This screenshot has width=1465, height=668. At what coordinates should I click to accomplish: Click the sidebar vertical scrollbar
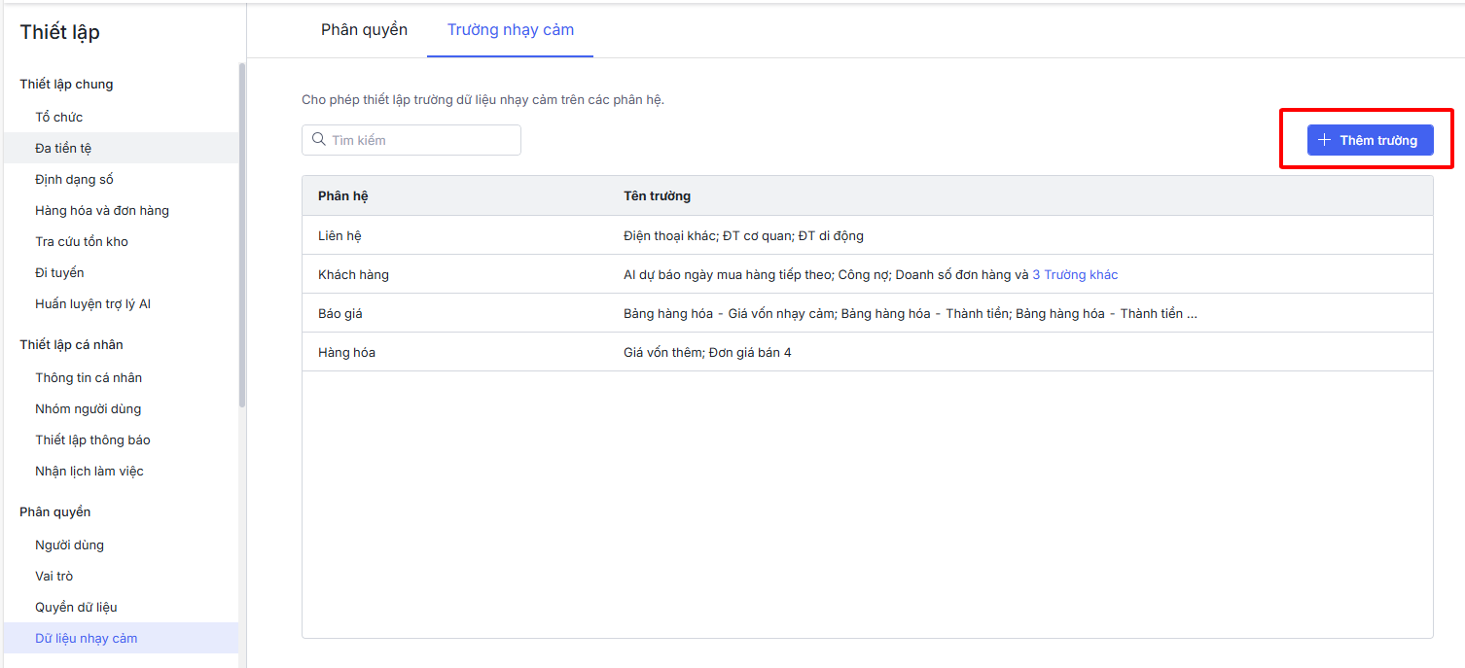(x=242, y=233)
